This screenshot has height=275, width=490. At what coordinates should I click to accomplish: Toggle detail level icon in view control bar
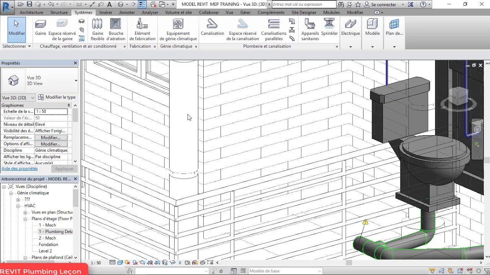pos(113,262)
